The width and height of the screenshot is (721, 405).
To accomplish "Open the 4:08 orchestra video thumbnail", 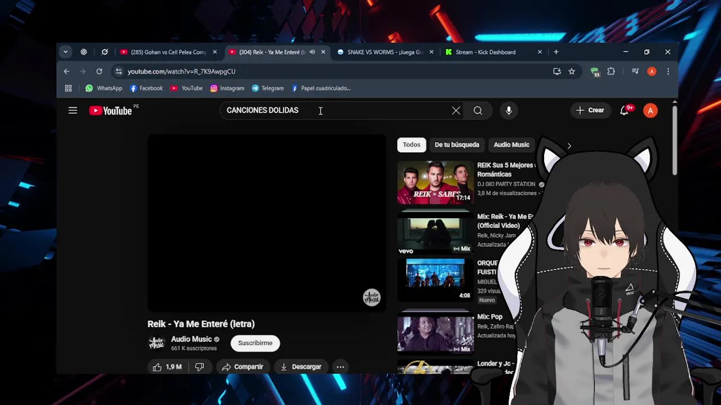I will [x=435, y=280].
